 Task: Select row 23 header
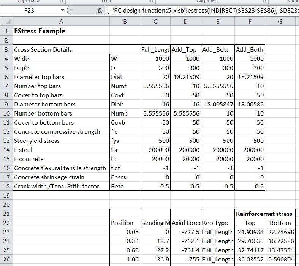click(6, 232)
